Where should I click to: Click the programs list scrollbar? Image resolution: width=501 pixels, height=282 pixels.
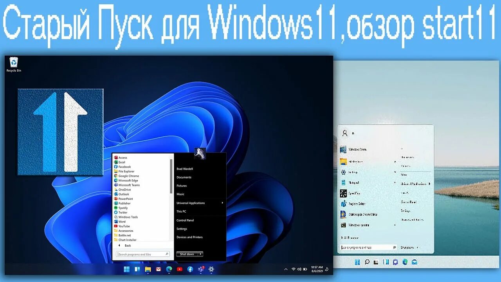pyautogui.click(x=171, y=176)
